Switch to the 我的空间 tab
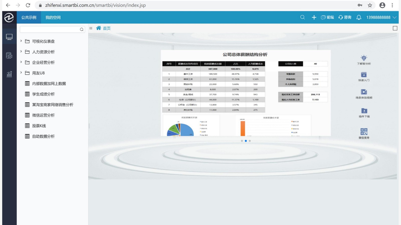This screenshot has width=401, height=225. [x=53, y=18]
